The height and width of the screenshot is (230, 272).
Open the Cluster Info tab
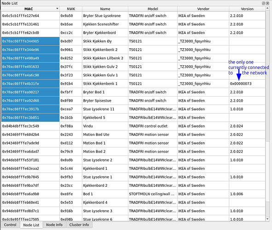click(79, 225)
